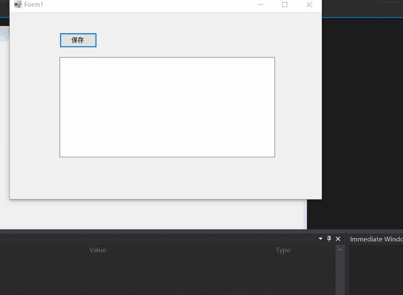Minimize the Form1 window
Screen dimensions: 403x295
click(261, 4)
